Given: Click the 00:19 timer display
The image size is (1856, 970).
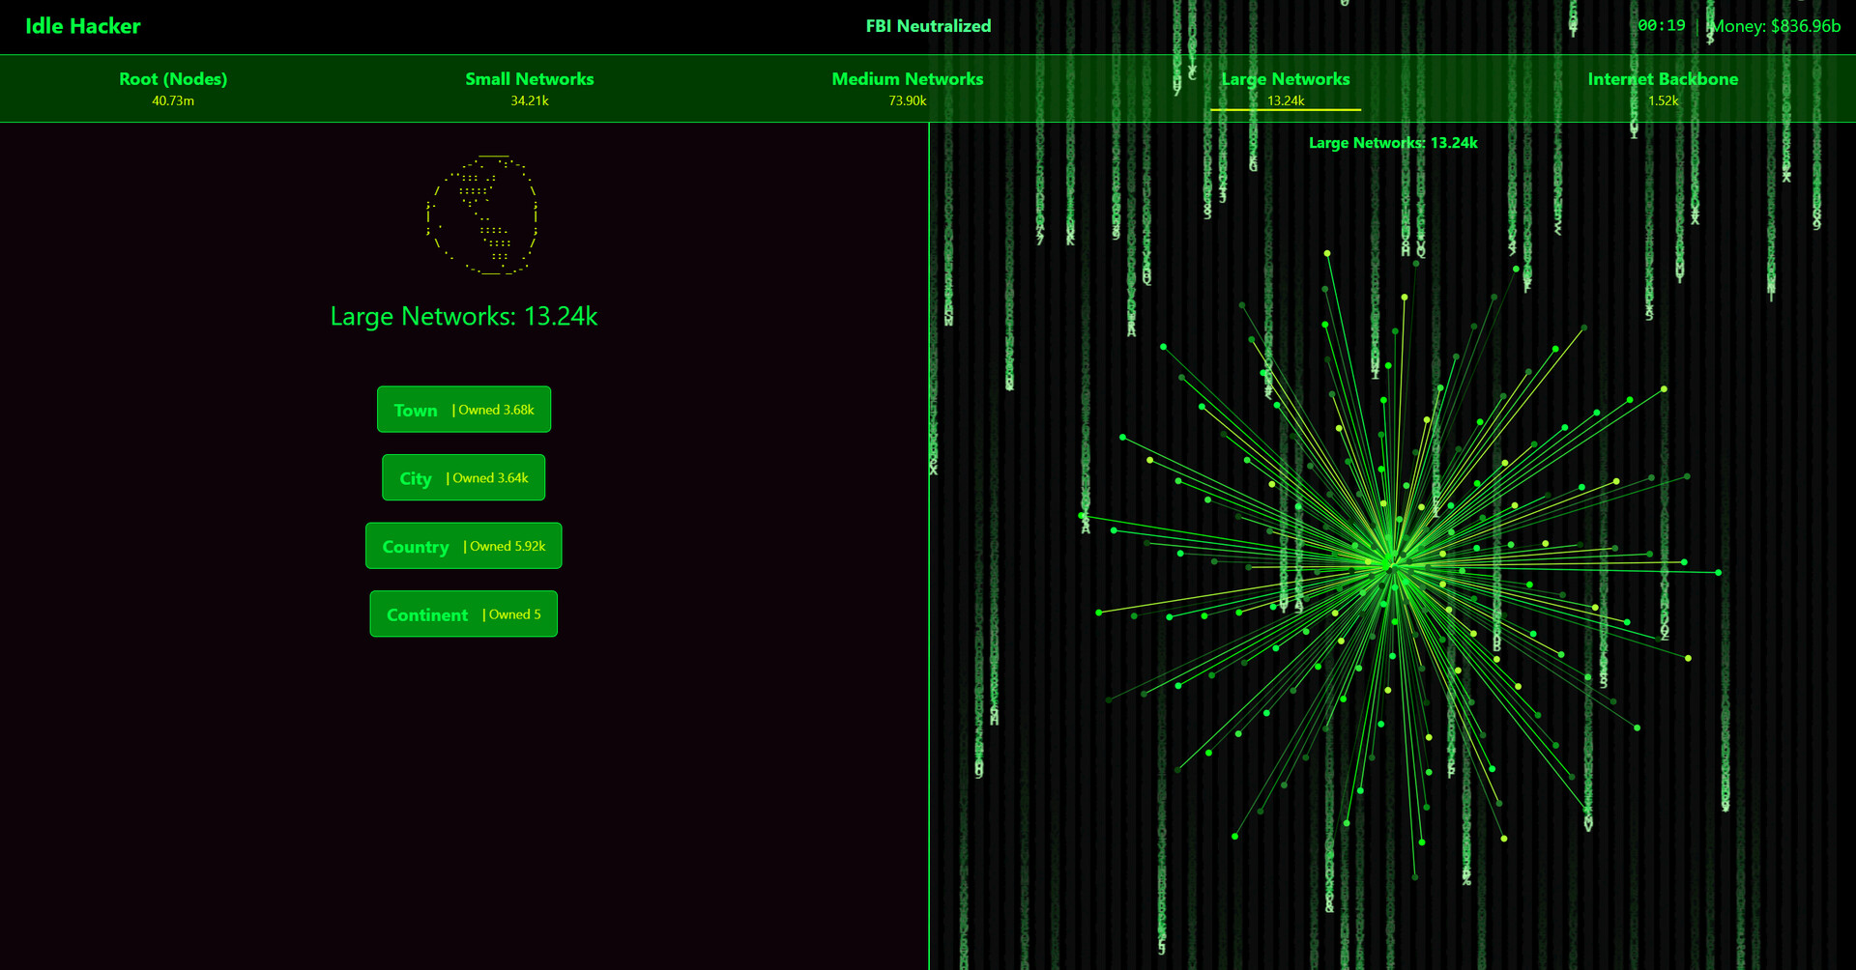Looking at the screenshot, I should (x=1661, y=26).
